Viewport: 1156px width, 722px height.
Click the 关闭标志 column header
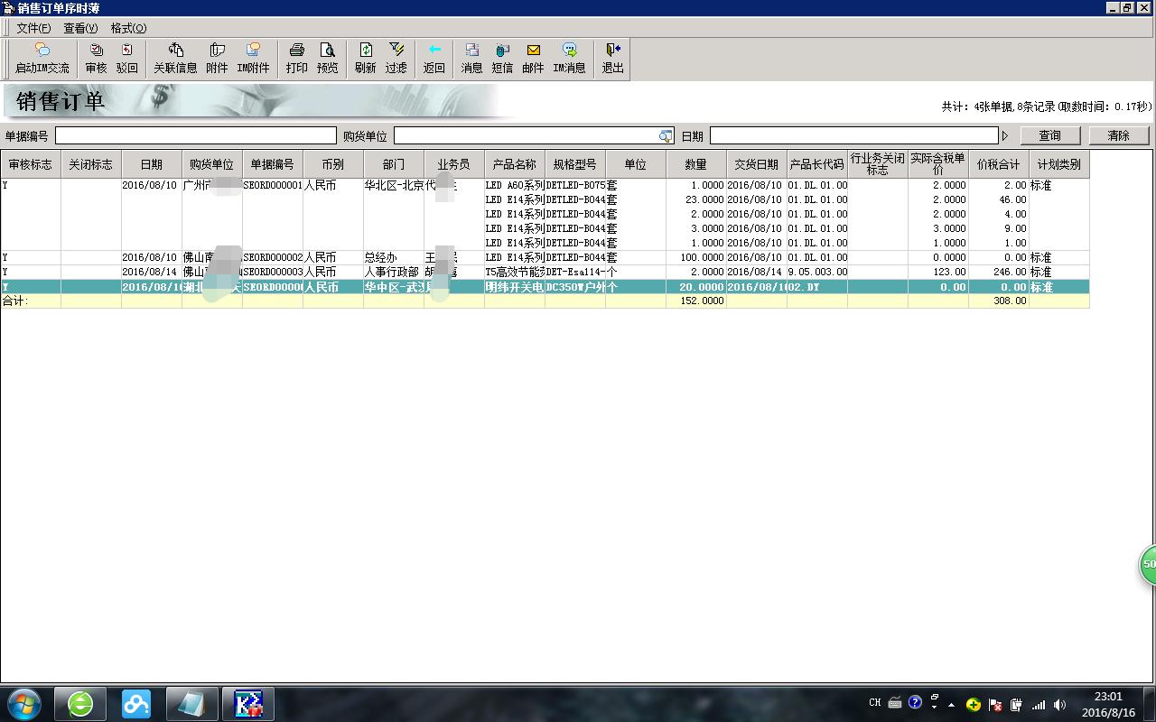coord(91,164)
